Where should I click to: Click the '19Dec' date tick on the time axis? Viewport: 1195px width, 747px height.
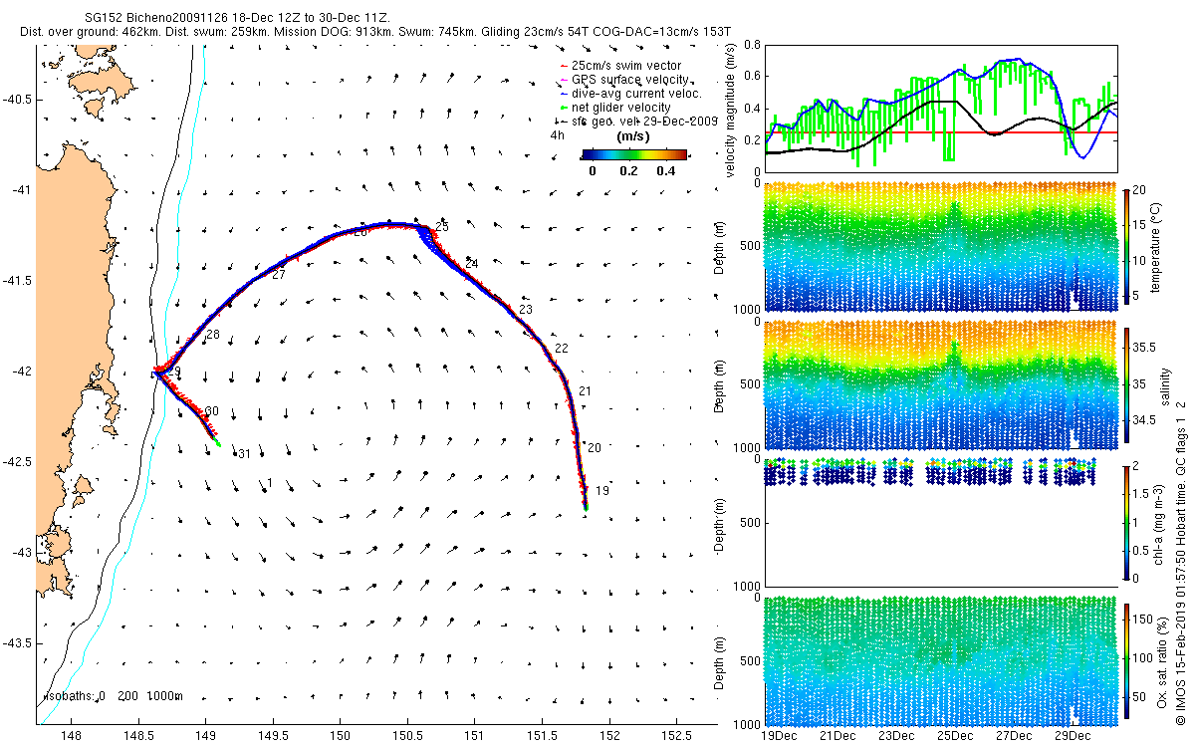(x=779, y=736)
